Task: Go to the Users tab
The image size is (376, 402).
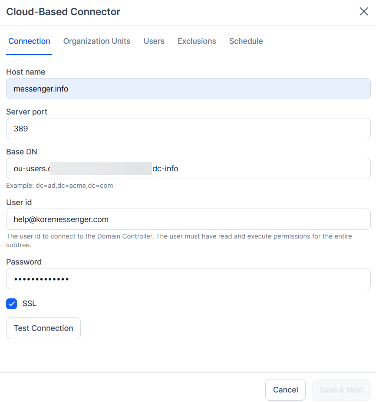Action: [154, 41]
